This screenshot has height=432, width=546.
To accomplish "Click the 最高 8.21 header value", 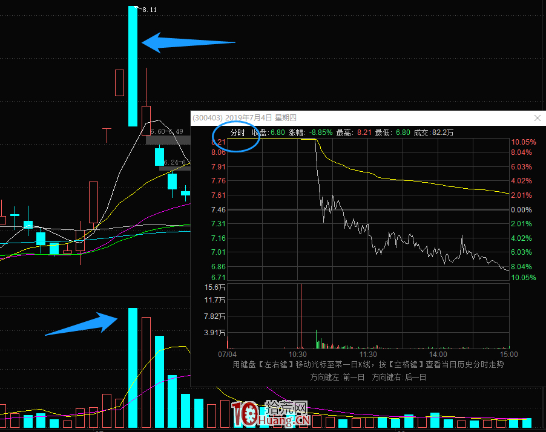I will pyautogui.click(x=364, y=133).
